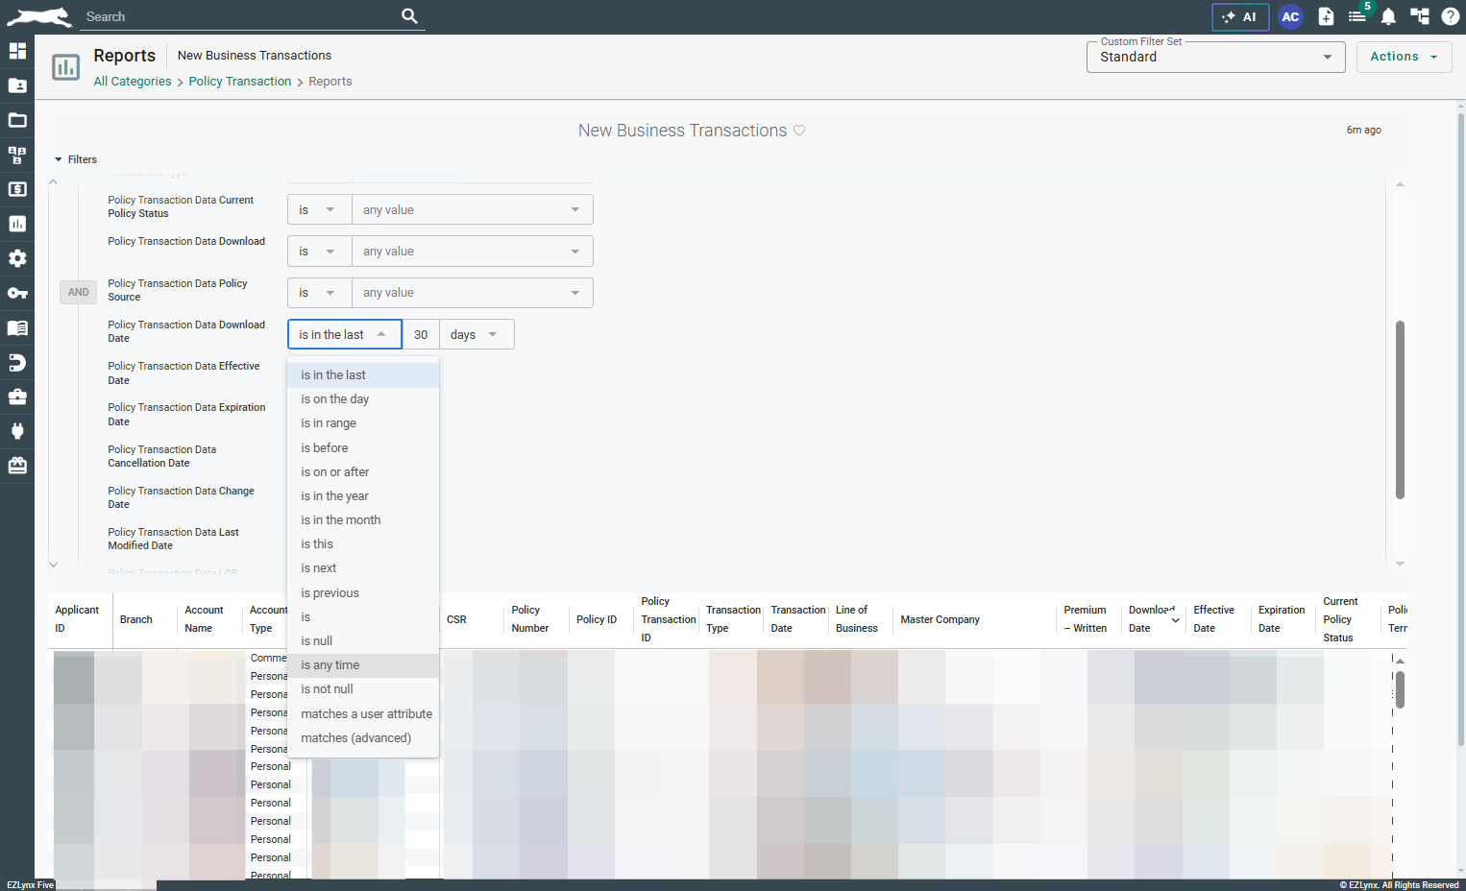Open the help question mark icon
The image size is (1466, 891).
click(1451, 16)
